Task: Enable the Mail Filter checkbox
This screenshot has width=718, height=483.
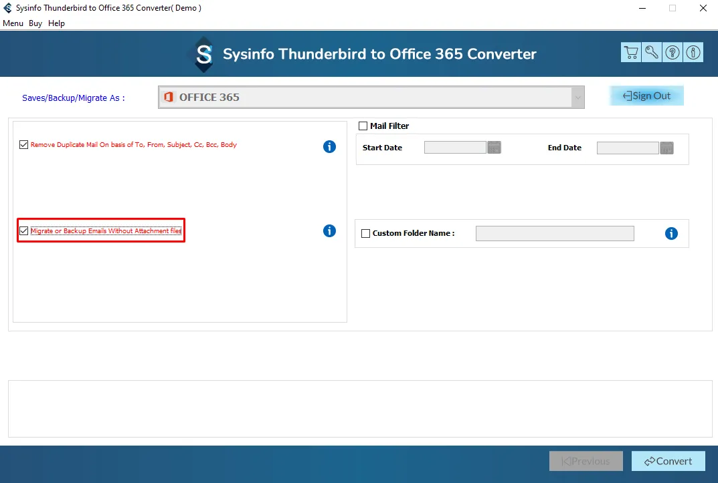Action: [363, 126]
